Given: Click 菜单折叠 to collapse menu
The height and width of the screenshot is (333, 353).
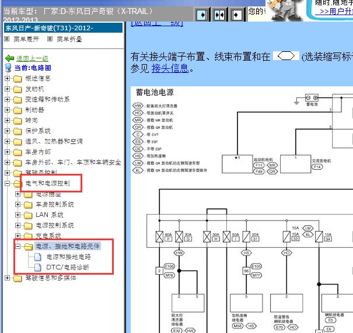Looking at the screenshot, I should click(69, 39).
